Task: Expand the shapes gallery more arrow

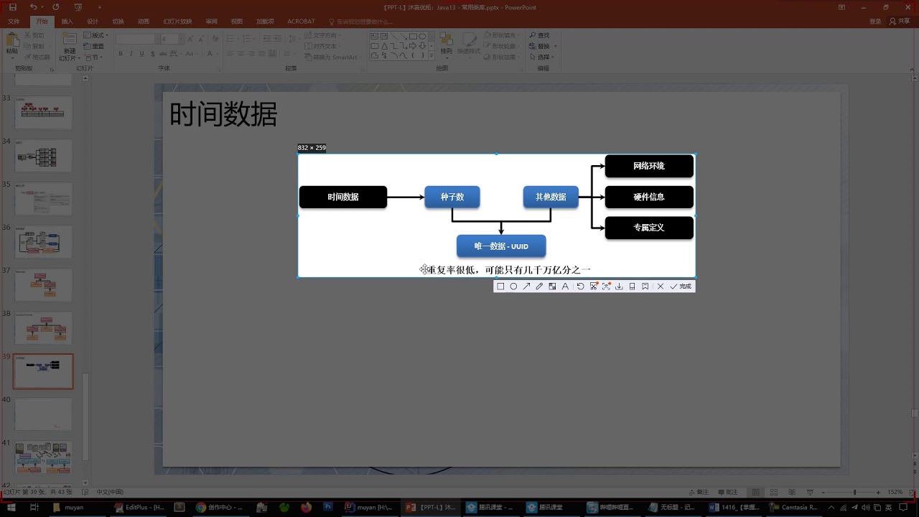Action: [431, 57]
